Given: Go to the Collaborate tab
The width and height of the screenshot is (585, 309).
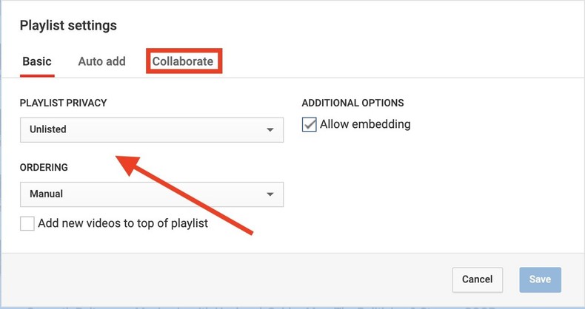Looking at the screenshot, I should pyautogui.click(x=183, y=61).
